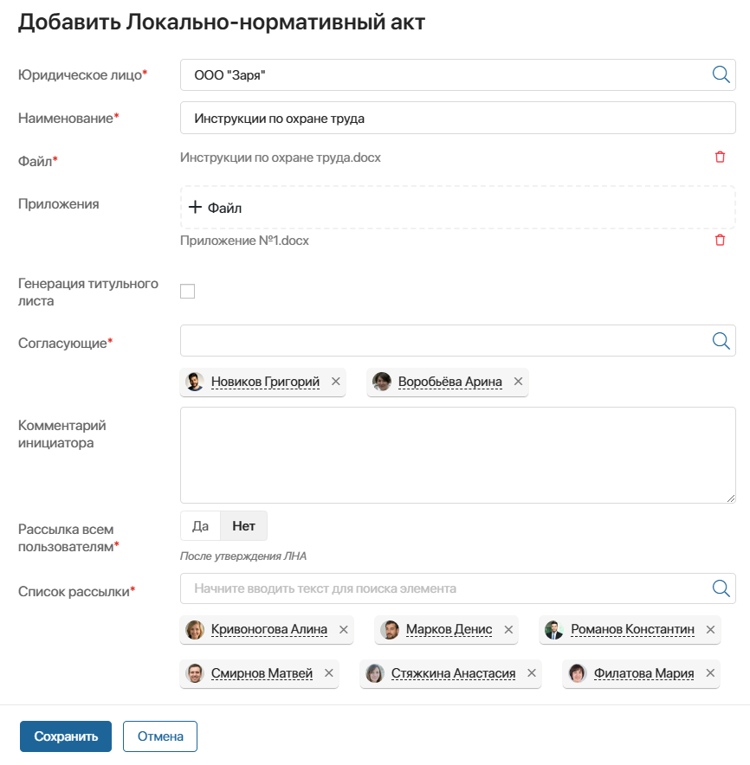The width and height of the screenshot is (750, 765).
Task: Click the Отмена button
Action: [159, 736]
